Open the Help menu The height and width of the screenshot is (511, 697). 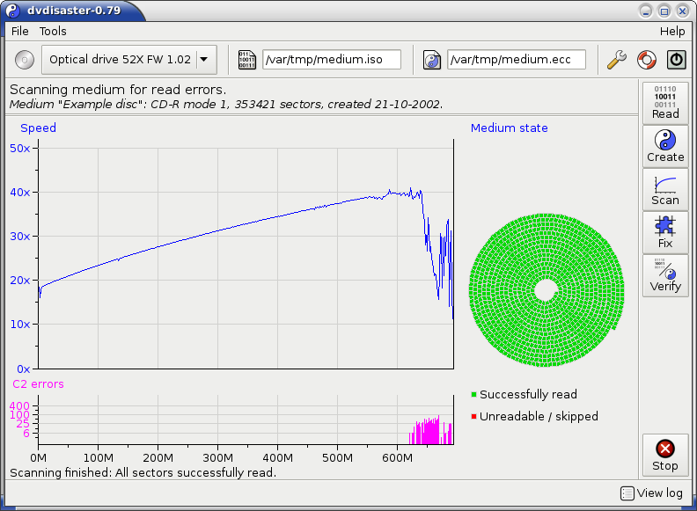[x=671, y=31]
